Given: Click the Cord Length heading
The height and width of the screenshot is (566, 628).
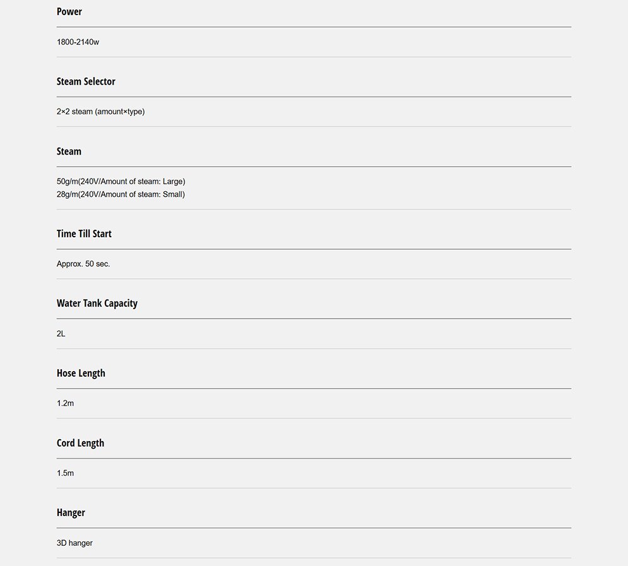Looking at the screenshot, I should (x=81, y=443).
